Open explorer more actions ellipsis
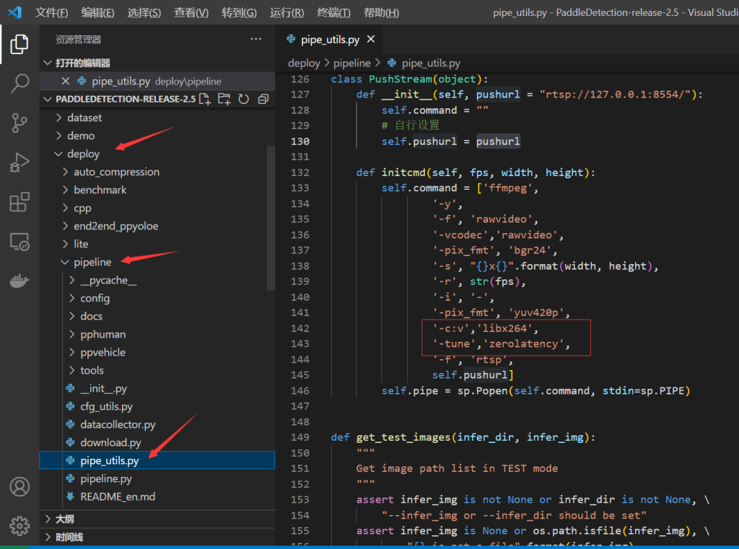This screenshot has width=739, height=549. [256, 39]
